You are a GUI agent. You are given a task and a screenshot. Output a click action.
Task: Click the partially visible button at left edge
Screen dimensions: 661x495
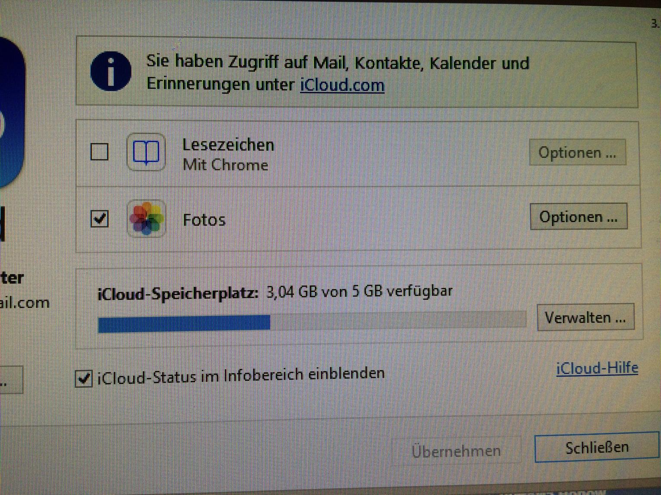click(x=11, y=380)
